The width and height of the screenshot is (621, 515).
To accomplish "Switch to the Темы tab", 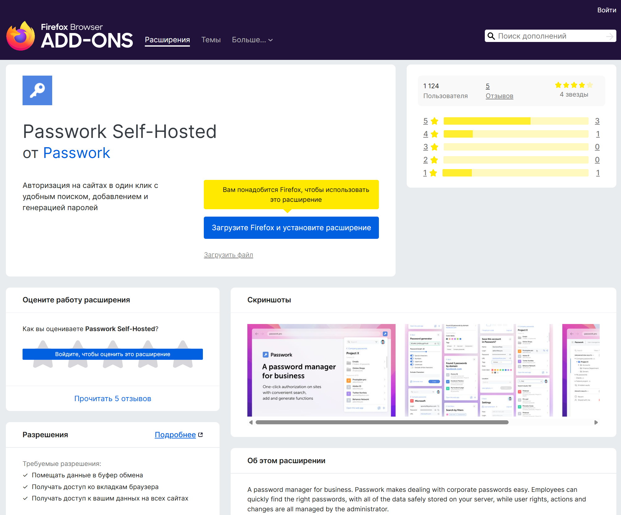I will pyautogui.click(x=211, y=40).
